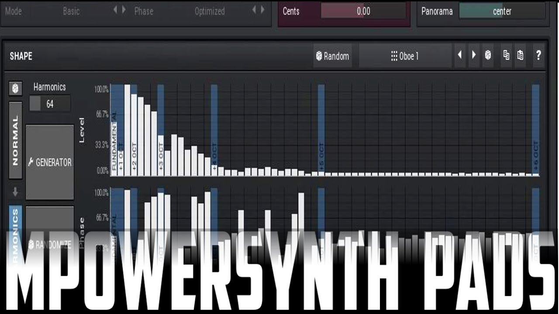This screenshot has width=559, height=314.
Task: Click dice icon left of Harmonics
Action: (x=16, y=89)
